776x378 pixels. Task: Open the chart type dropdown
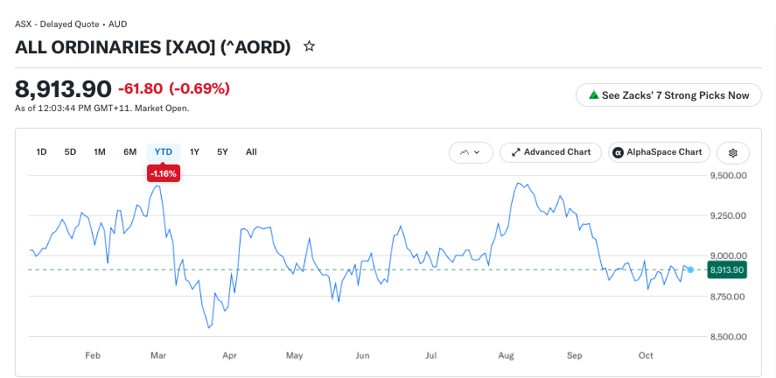coord(471,152)
